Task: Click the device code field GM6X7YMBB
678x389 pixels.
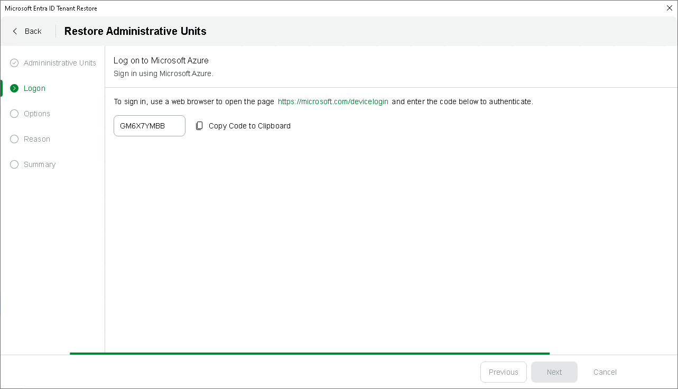Action: pyautogui.click(x=149, y=126)
